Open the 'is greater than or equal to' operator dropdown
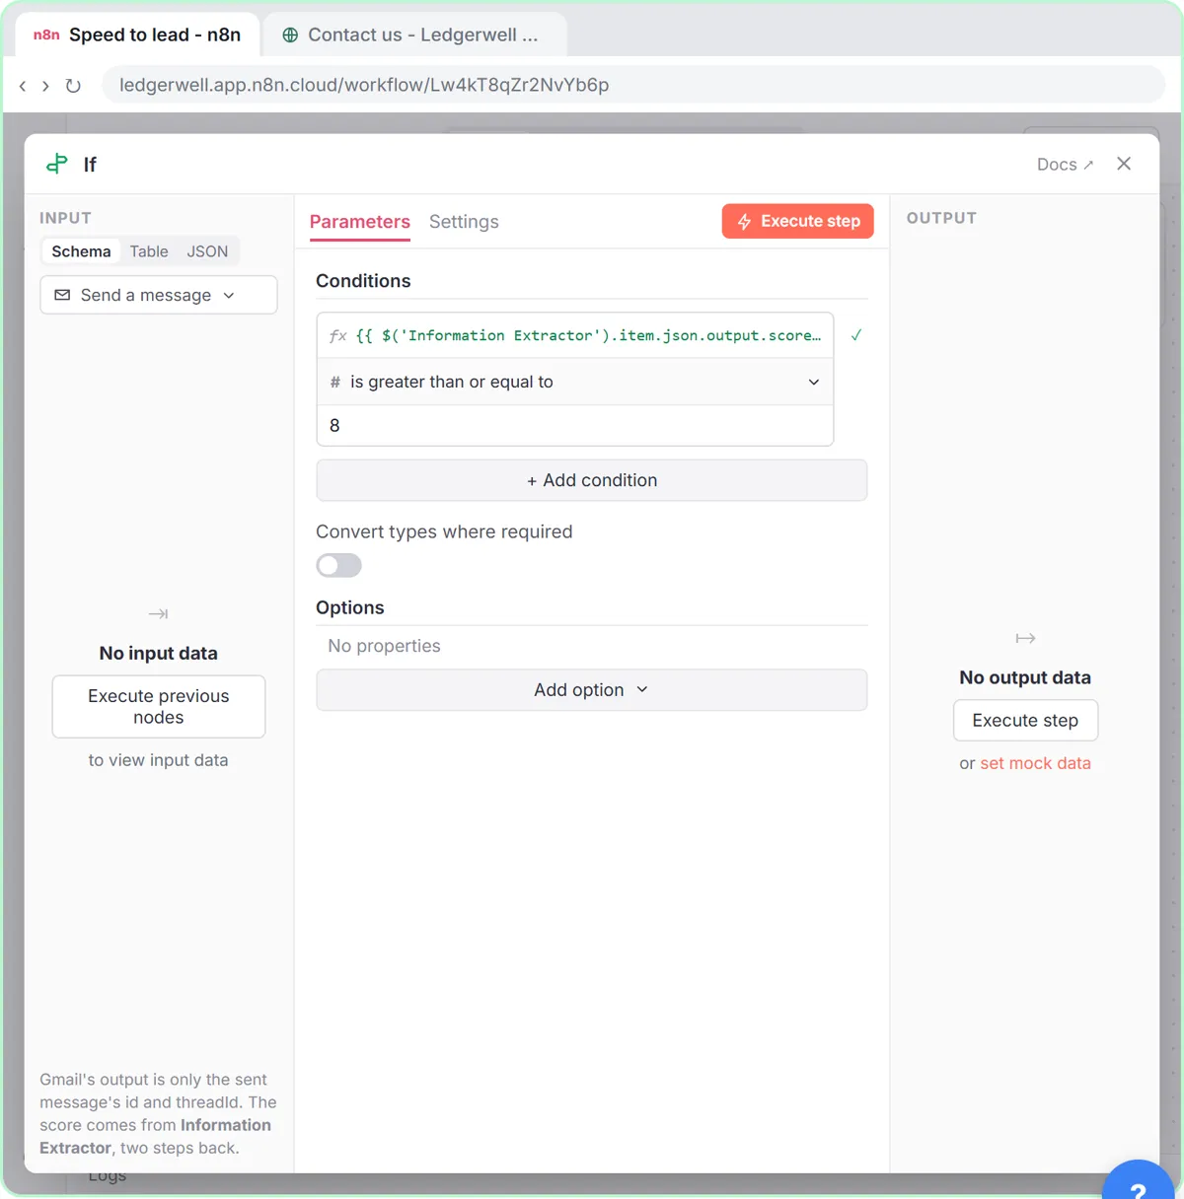 tap(575, 382)
